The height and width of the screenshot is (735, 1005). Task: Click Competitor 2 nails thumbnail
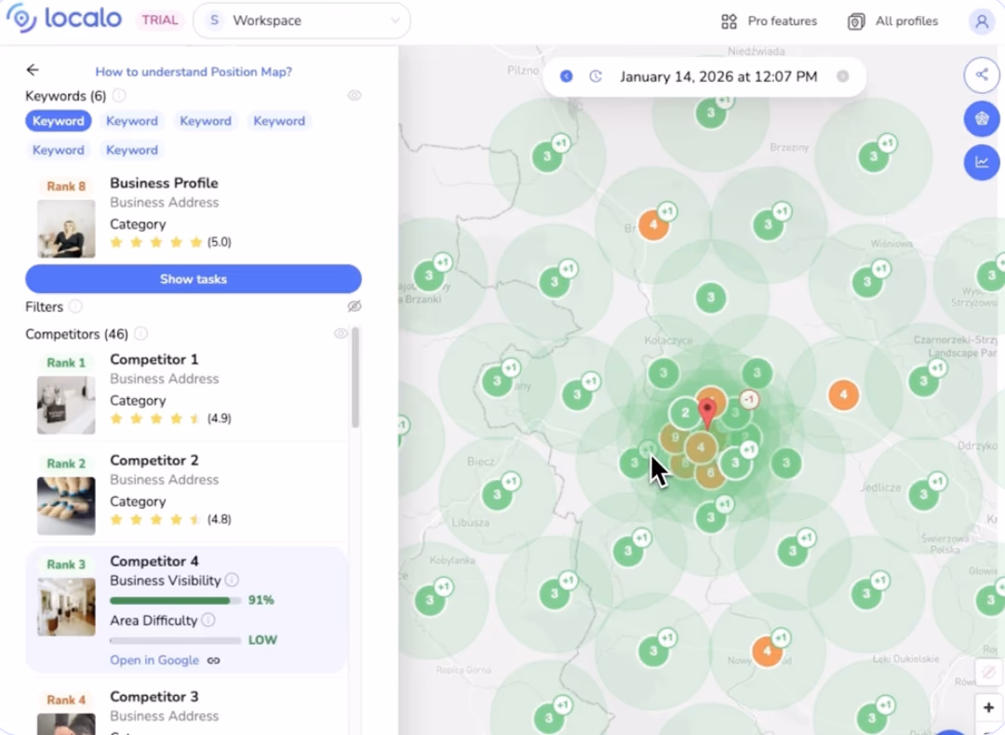pyautogui.click(x=66, y=505)
